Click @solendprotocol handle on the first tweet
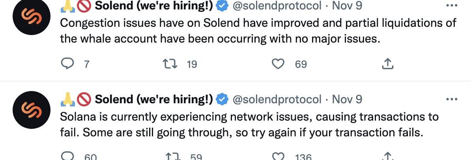The width and height of the screenshot is (471, 160). point(277,6)
